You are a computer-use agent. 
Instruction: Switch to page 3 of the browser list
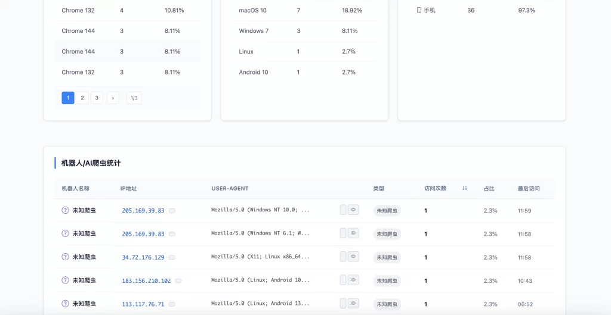pyautogui.click(x=97, y=98)
